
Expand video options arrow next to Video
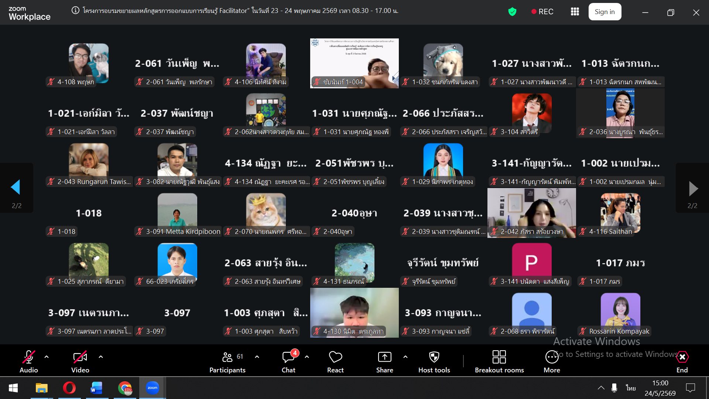(101, 357)
